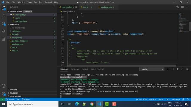Open the View menu
The image size is (191, 107).
pyautogui.click(x=30, y=2)
